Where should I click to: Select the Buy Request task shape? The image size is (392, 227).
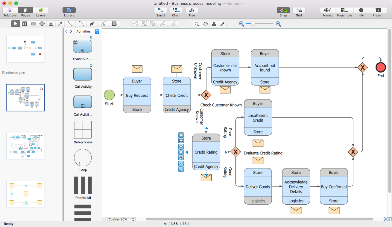click(x=137, y=95)
